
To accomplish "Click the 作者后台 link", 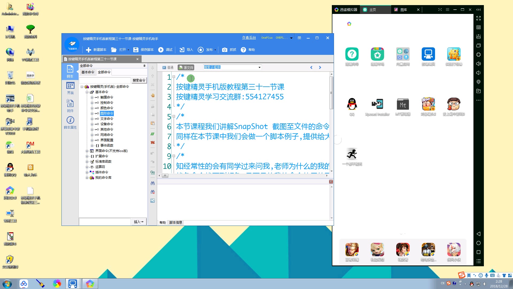I will point(249,38).
